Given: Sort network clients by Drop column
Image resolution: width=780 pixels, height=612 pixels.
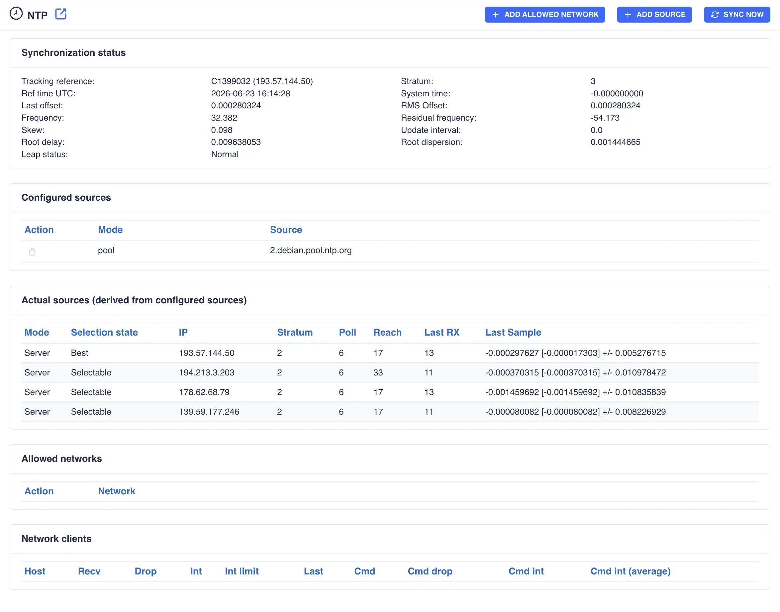Looking at the screenshot, I should (146, 571).
